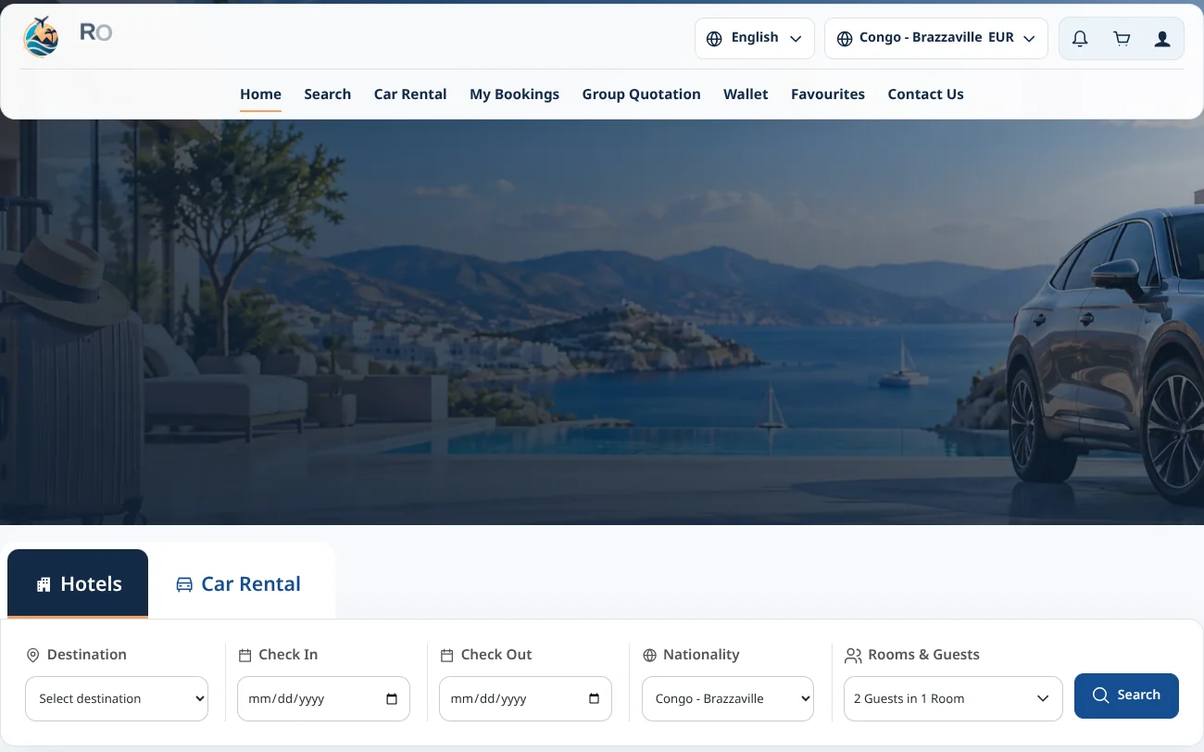1204x752 pixels.
Task: Select the Hotels tab
Action: [78, 583]
